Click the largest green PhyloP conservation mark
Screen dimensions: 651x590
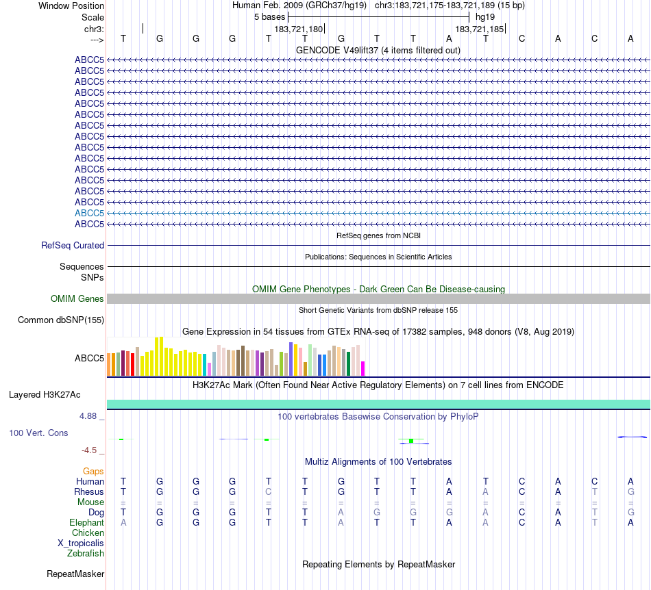(411, 441)
